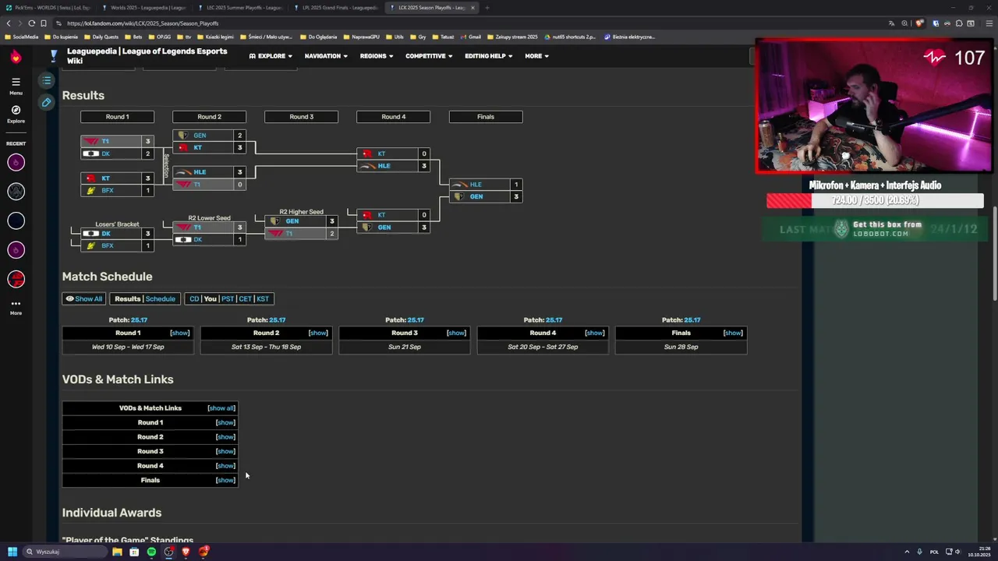Open GEN team link in Finals bracket

click(x=476, y=196)
